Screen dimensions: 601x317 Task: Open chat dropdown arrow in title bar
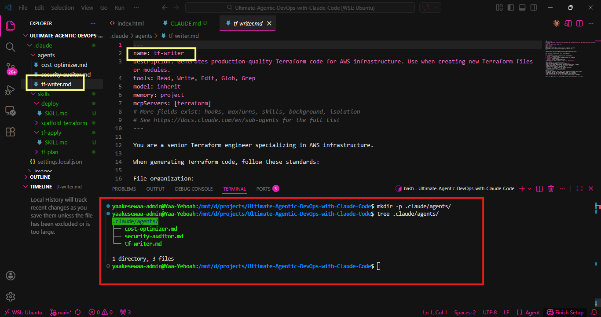[x=436, y=7]
